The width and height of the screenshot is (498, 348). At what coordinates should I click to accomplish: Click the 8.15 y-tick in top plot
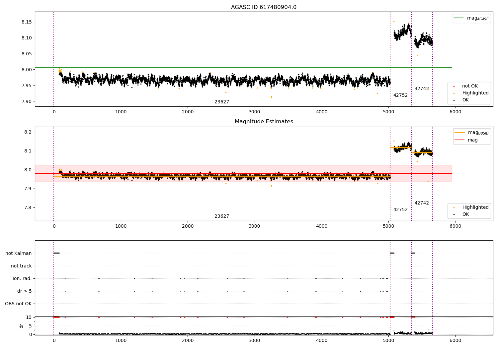coord(27,22)
